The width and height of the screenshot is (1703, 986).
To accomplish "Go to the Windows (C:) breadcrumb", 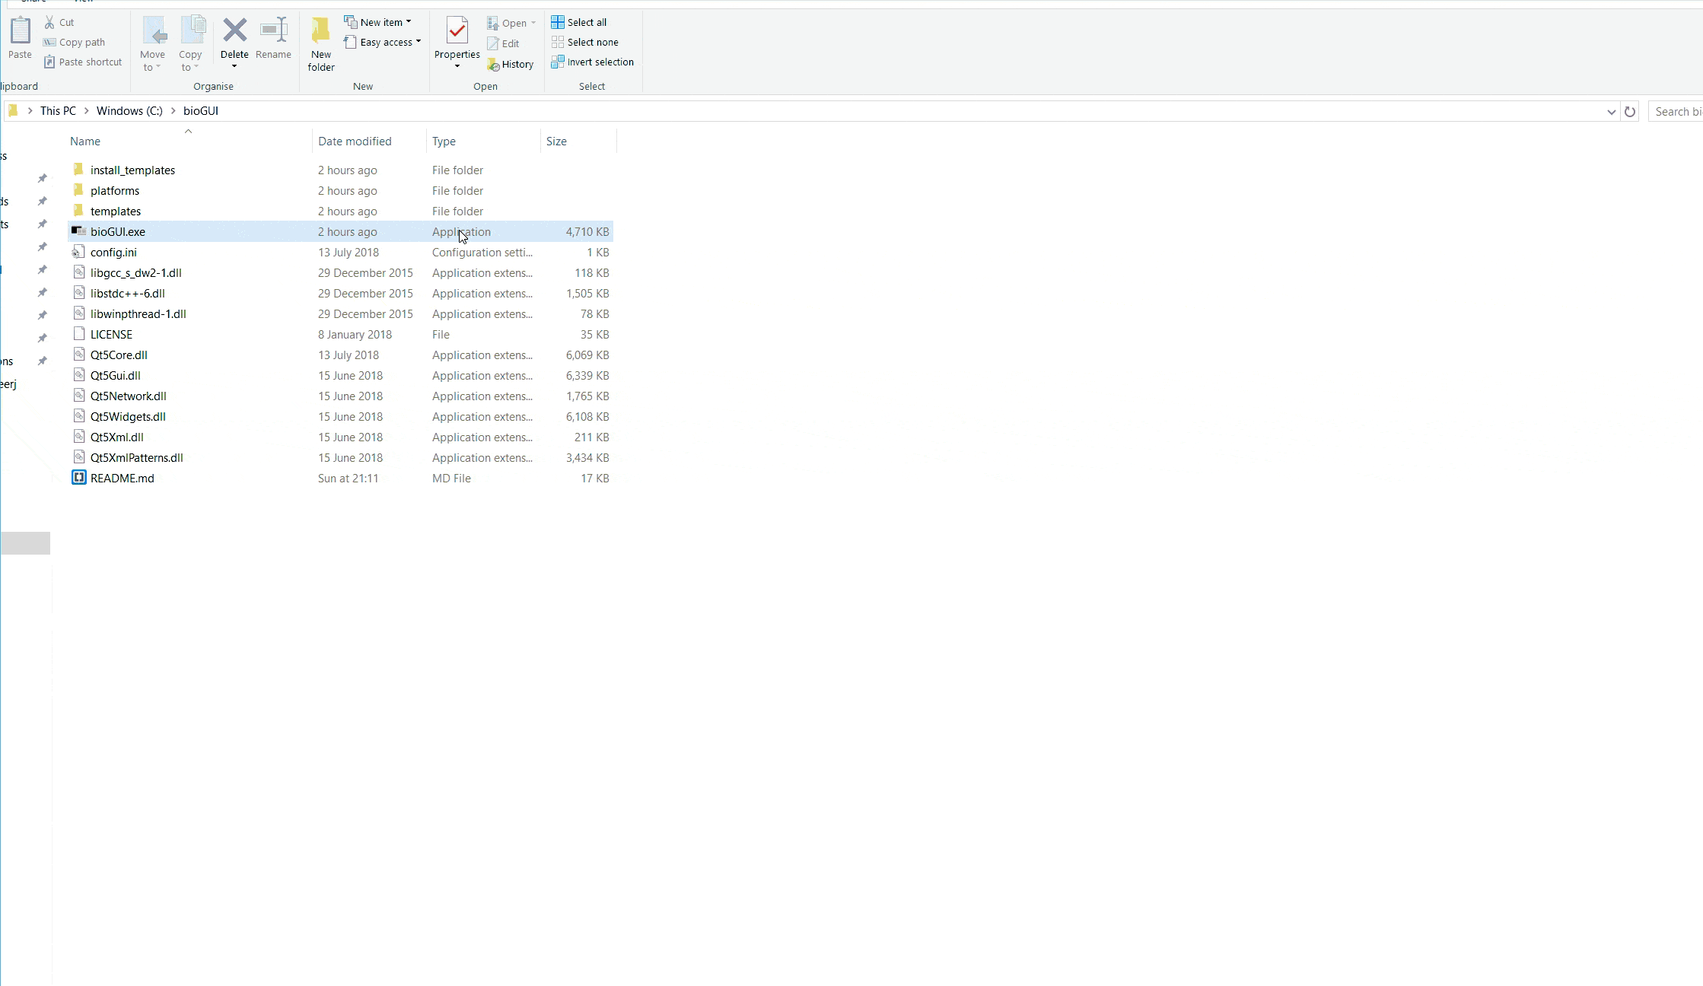I will pos(129,111).
